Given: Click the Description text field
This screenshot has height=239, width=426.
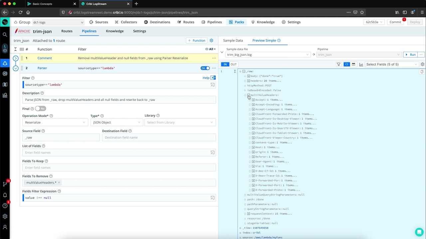Looking at the screenshot, I should pos(119,100).
